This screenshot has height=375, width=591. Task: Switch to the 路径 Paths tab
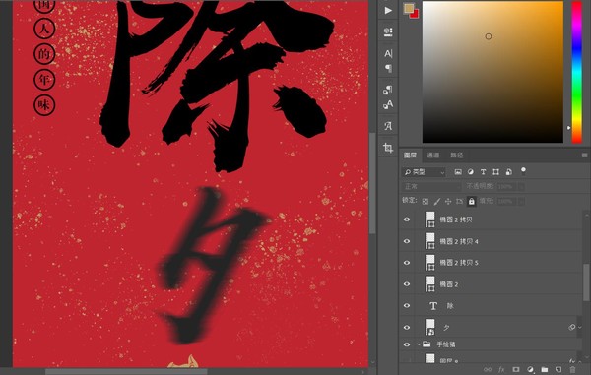tap(456, 156)
